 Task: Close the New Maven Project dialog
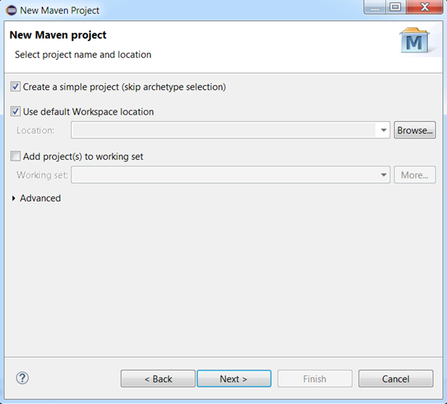(423, 7)
